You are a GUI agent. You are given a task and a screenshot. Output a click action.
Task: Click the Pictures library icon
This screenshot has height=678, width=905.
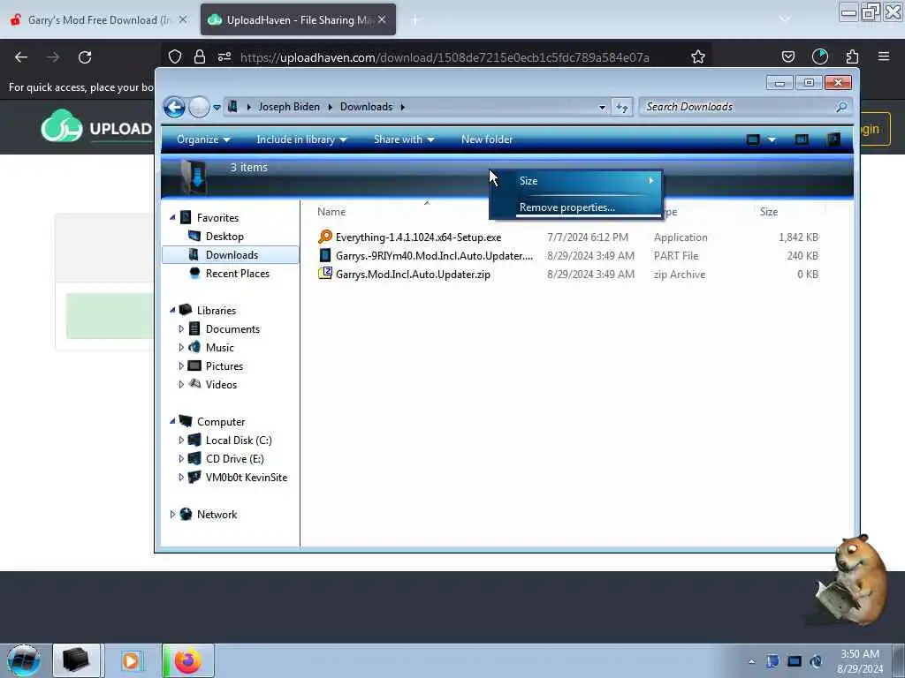[195, 366]
